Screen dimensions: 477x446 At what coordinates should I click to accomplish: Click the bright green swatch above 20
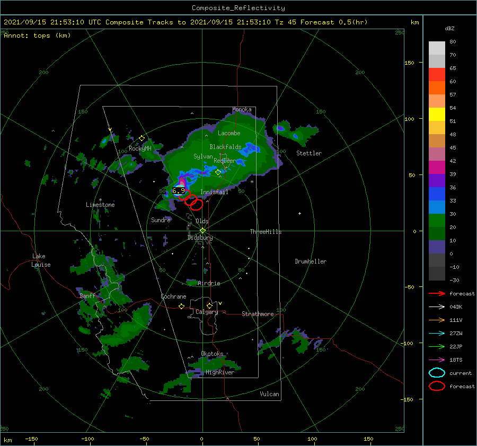[437, 221]
